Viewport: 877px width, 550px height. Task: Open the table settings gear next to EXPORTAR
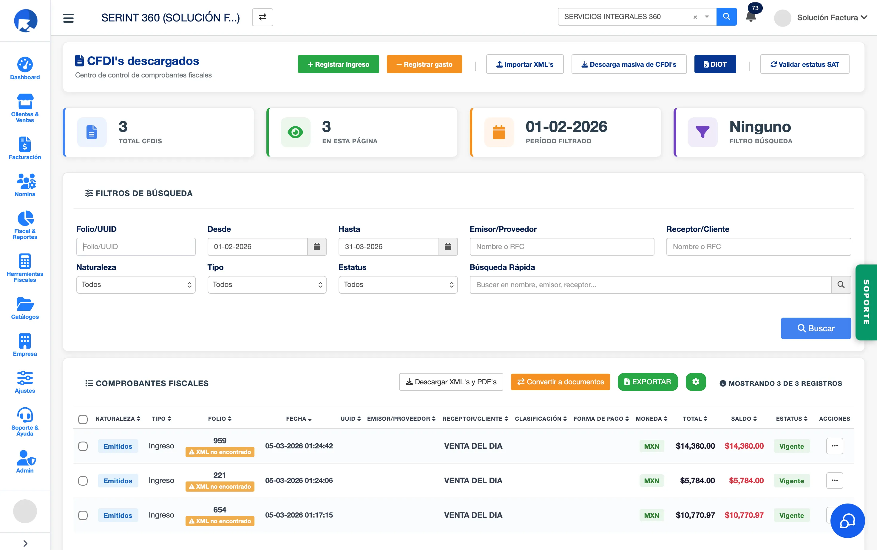[696, 382]
